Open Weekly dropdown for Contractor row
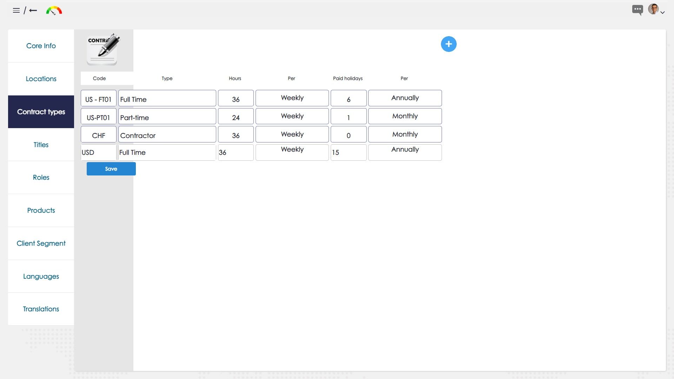The height and width of the screenshot is (379, 674). click(292, 134)
